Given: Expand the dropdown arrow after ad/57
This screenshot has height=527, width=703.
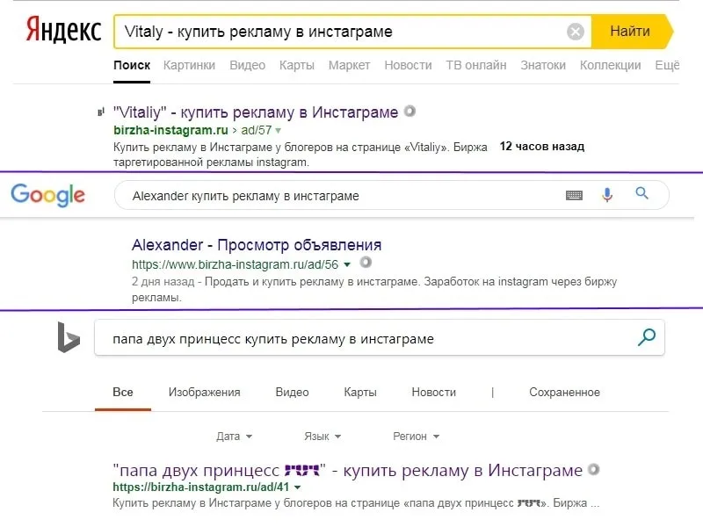Looking at the screenshot, I should point(278,131).
